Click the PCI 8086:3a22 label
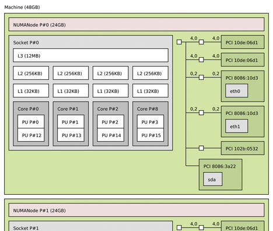The width and height of the screenshot is (273, 231). [x=219, y=166]
